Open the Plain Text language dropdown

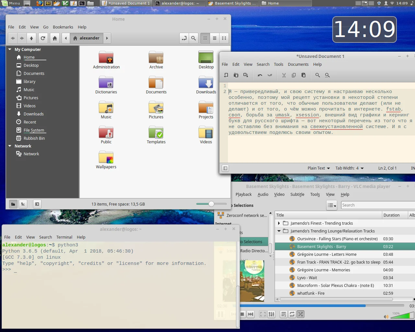(318, 168)
